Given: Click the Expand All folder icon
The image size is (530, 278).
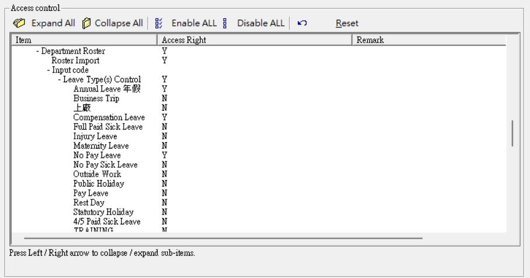Looking at the screenshot, I should tap(19, 23).
